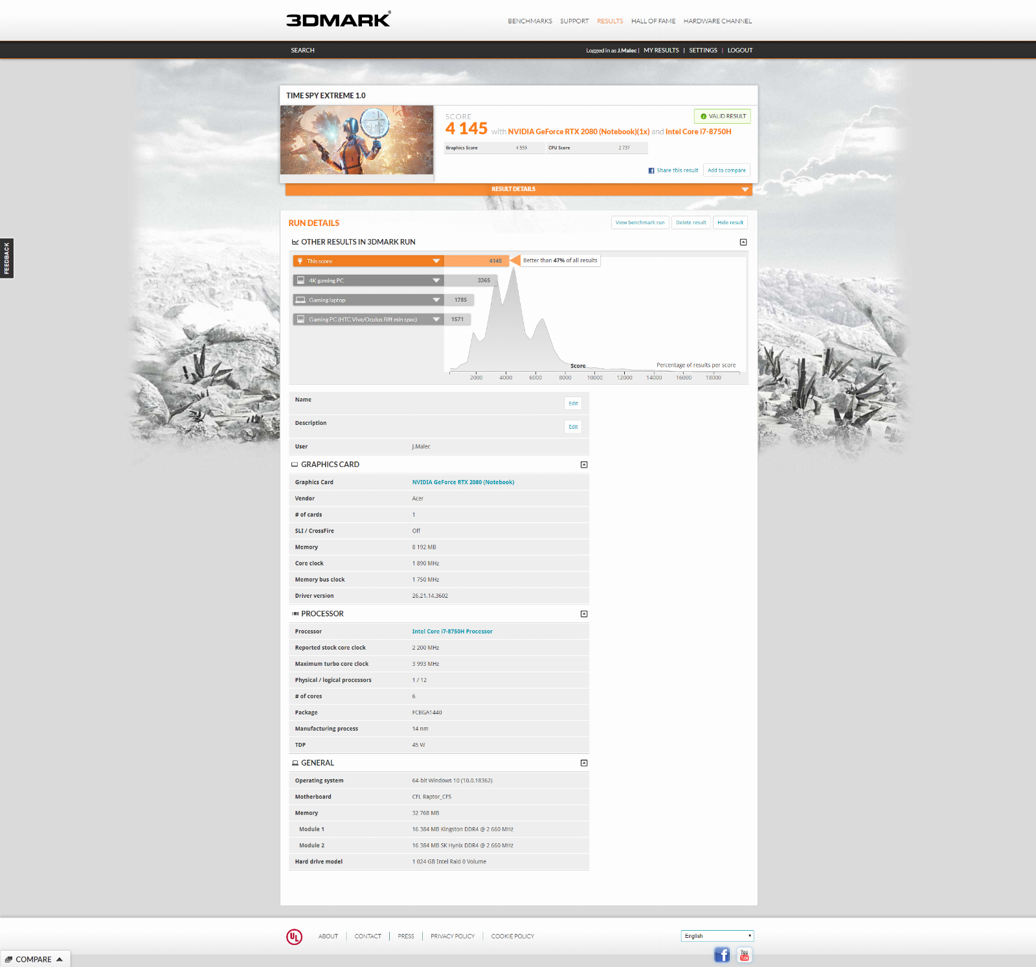The width and height of the screenshot is (1036, 967).
Task: Expand the Result Details orange bar
Action: 518,189
